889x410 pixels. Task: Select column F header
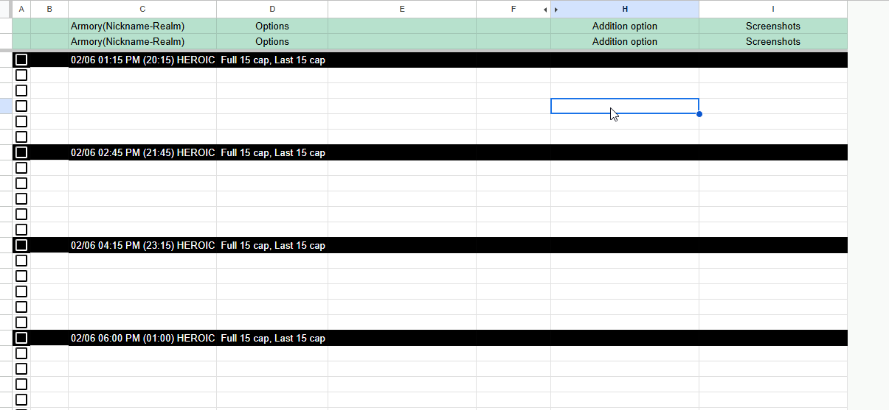(x=513, y=9)
